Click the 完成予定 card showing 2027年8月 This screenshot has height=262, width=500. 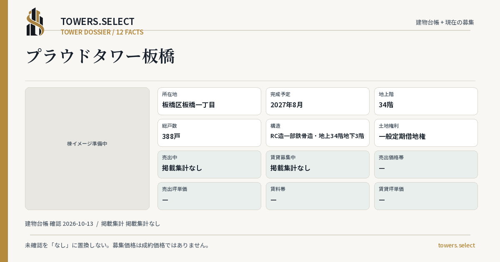click(317, 101)
